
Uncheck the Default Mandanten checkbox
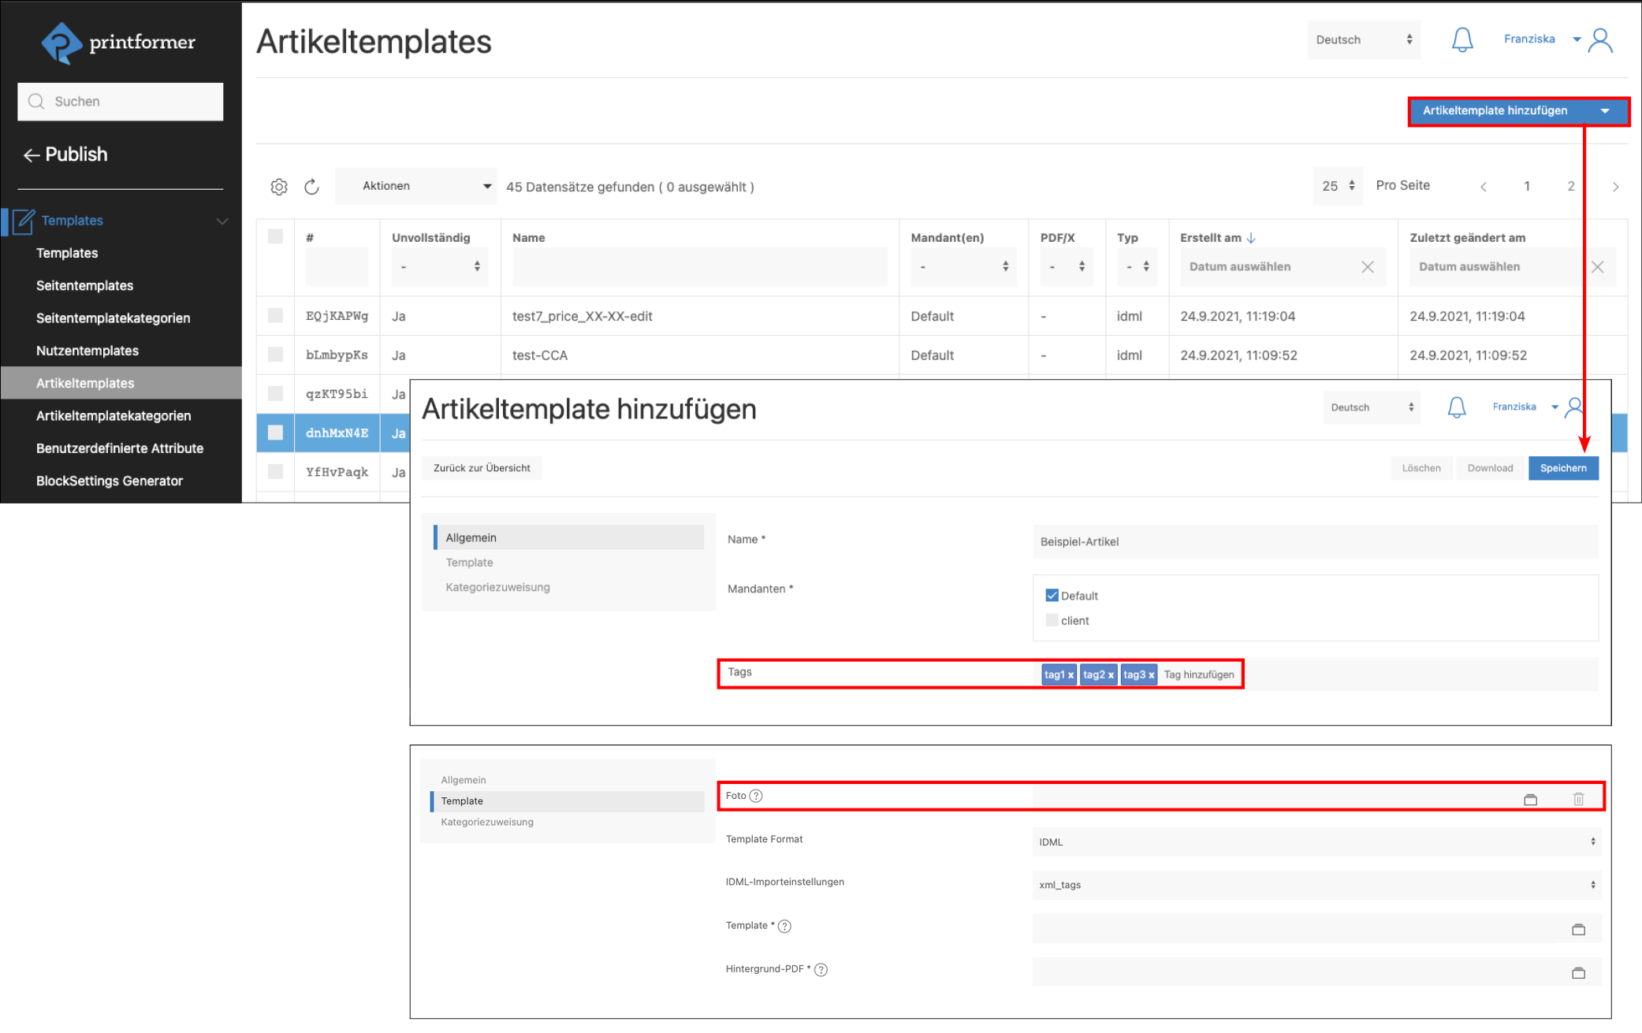1052,596
